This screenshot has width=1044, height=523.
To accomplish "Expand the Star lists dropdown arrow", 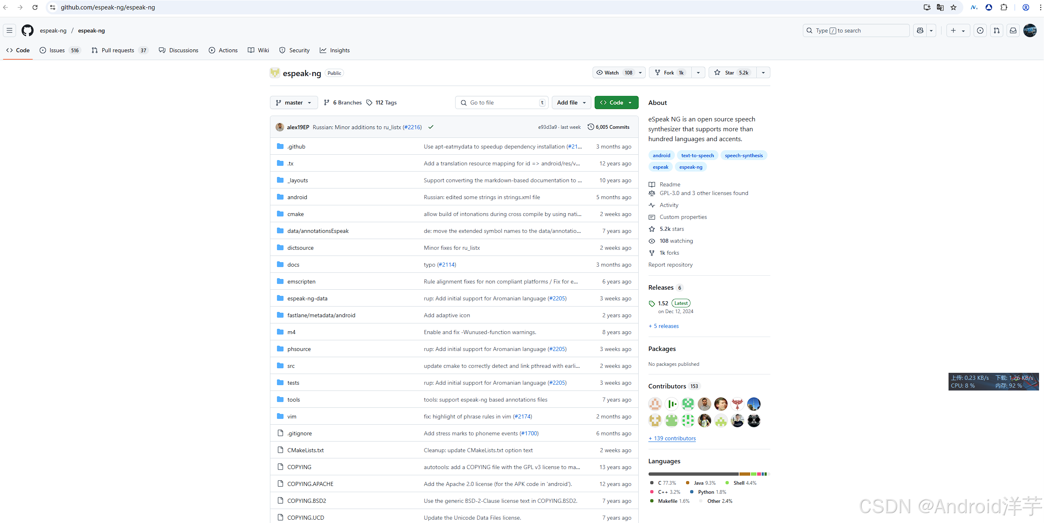I will coord(763,72).
